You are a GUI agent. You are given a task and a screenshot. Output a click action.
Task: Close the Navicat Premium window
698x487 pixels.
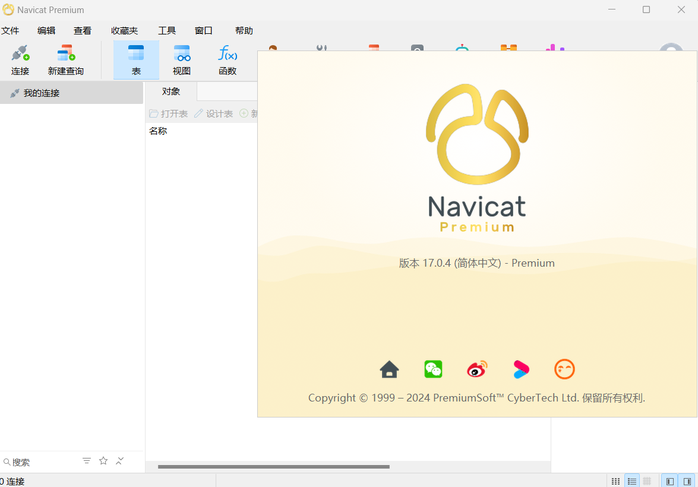pos(681,10)
